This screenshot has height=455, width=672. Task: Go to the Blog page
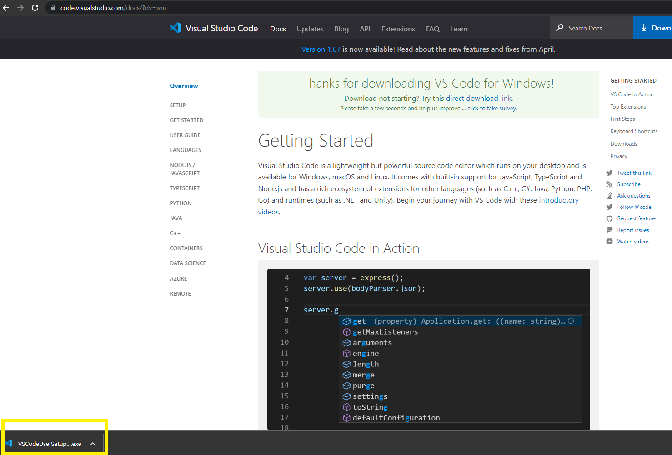(x=341, y=29)
